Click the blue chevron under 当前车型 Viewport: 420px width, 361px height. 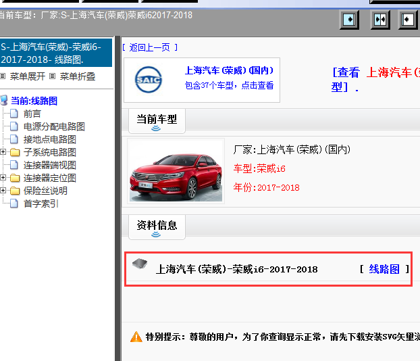click(156, 128)
